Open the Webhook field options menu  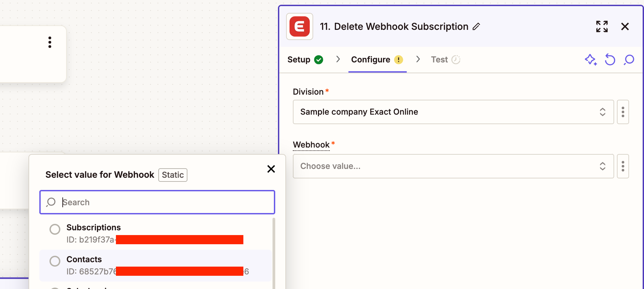click(623, 166)
